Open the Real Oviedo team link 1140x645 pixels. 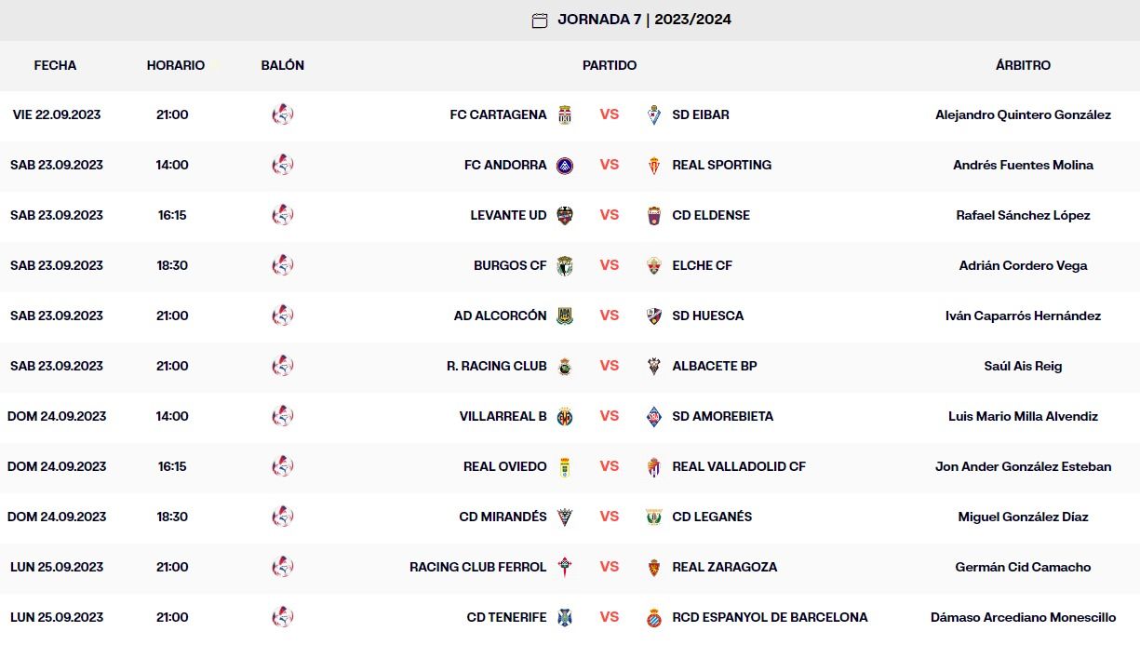click(x=505, y=466)
